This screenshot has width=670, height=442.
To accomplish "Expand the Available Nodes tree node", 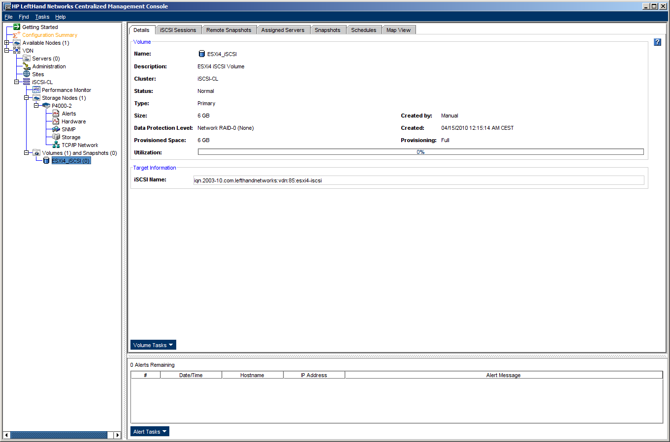I will point(6,43).
